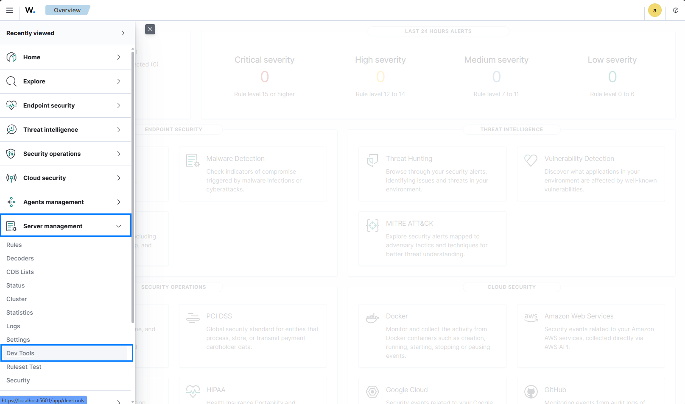685x404 pixels.
Task: Switch to the Overview tab
Action: [67, 10]
